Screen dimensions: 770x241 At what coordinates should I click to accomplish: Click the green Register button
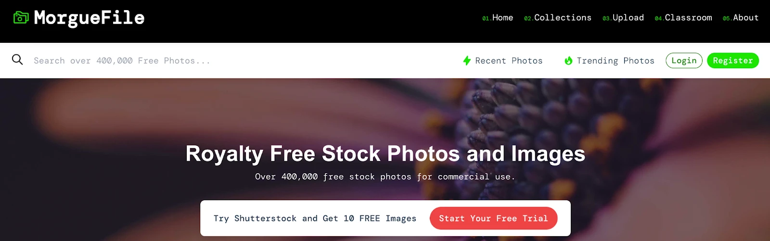[733, 61]
